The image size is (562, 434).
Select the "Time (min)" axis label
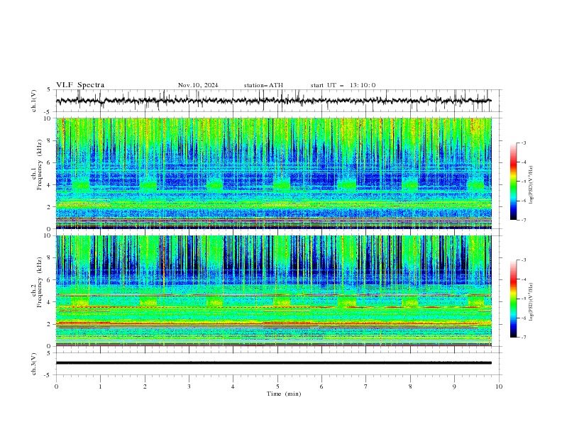[x=284, y=394]
